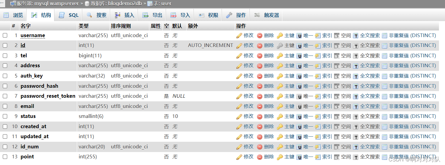Open the 插入 (Insert) tab
445x165 pixels.
coord(124,15)
